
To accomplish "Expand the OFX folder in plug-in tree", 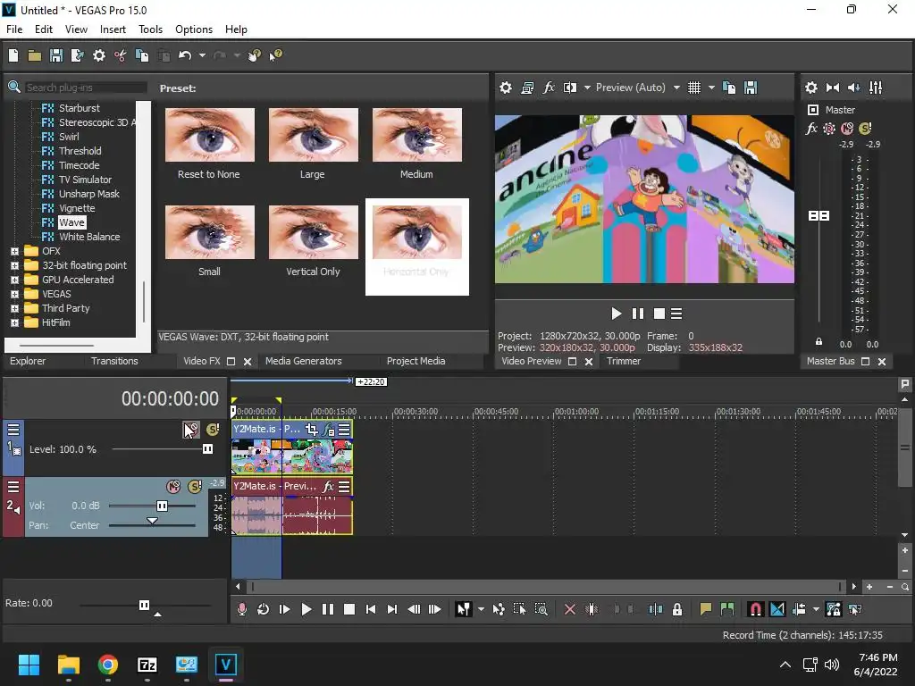I will 14,251.
